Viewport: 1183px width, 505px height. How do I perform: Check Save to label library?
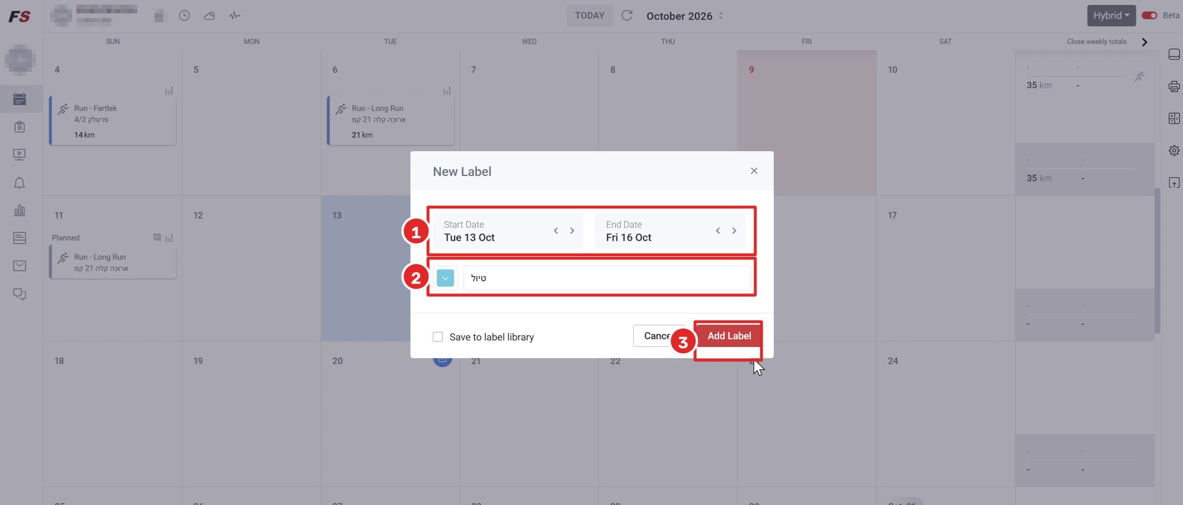coord(438,336)
